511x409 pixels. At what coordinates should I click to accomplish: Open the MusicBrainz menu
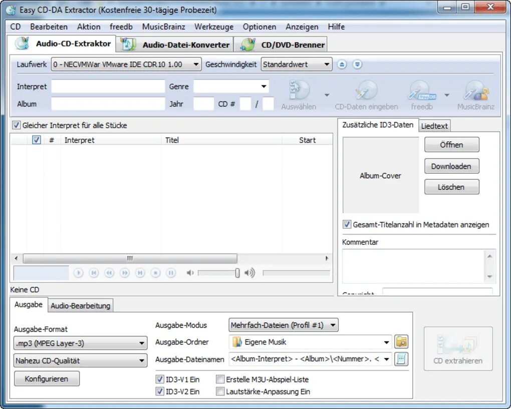(x=164, y=27)
